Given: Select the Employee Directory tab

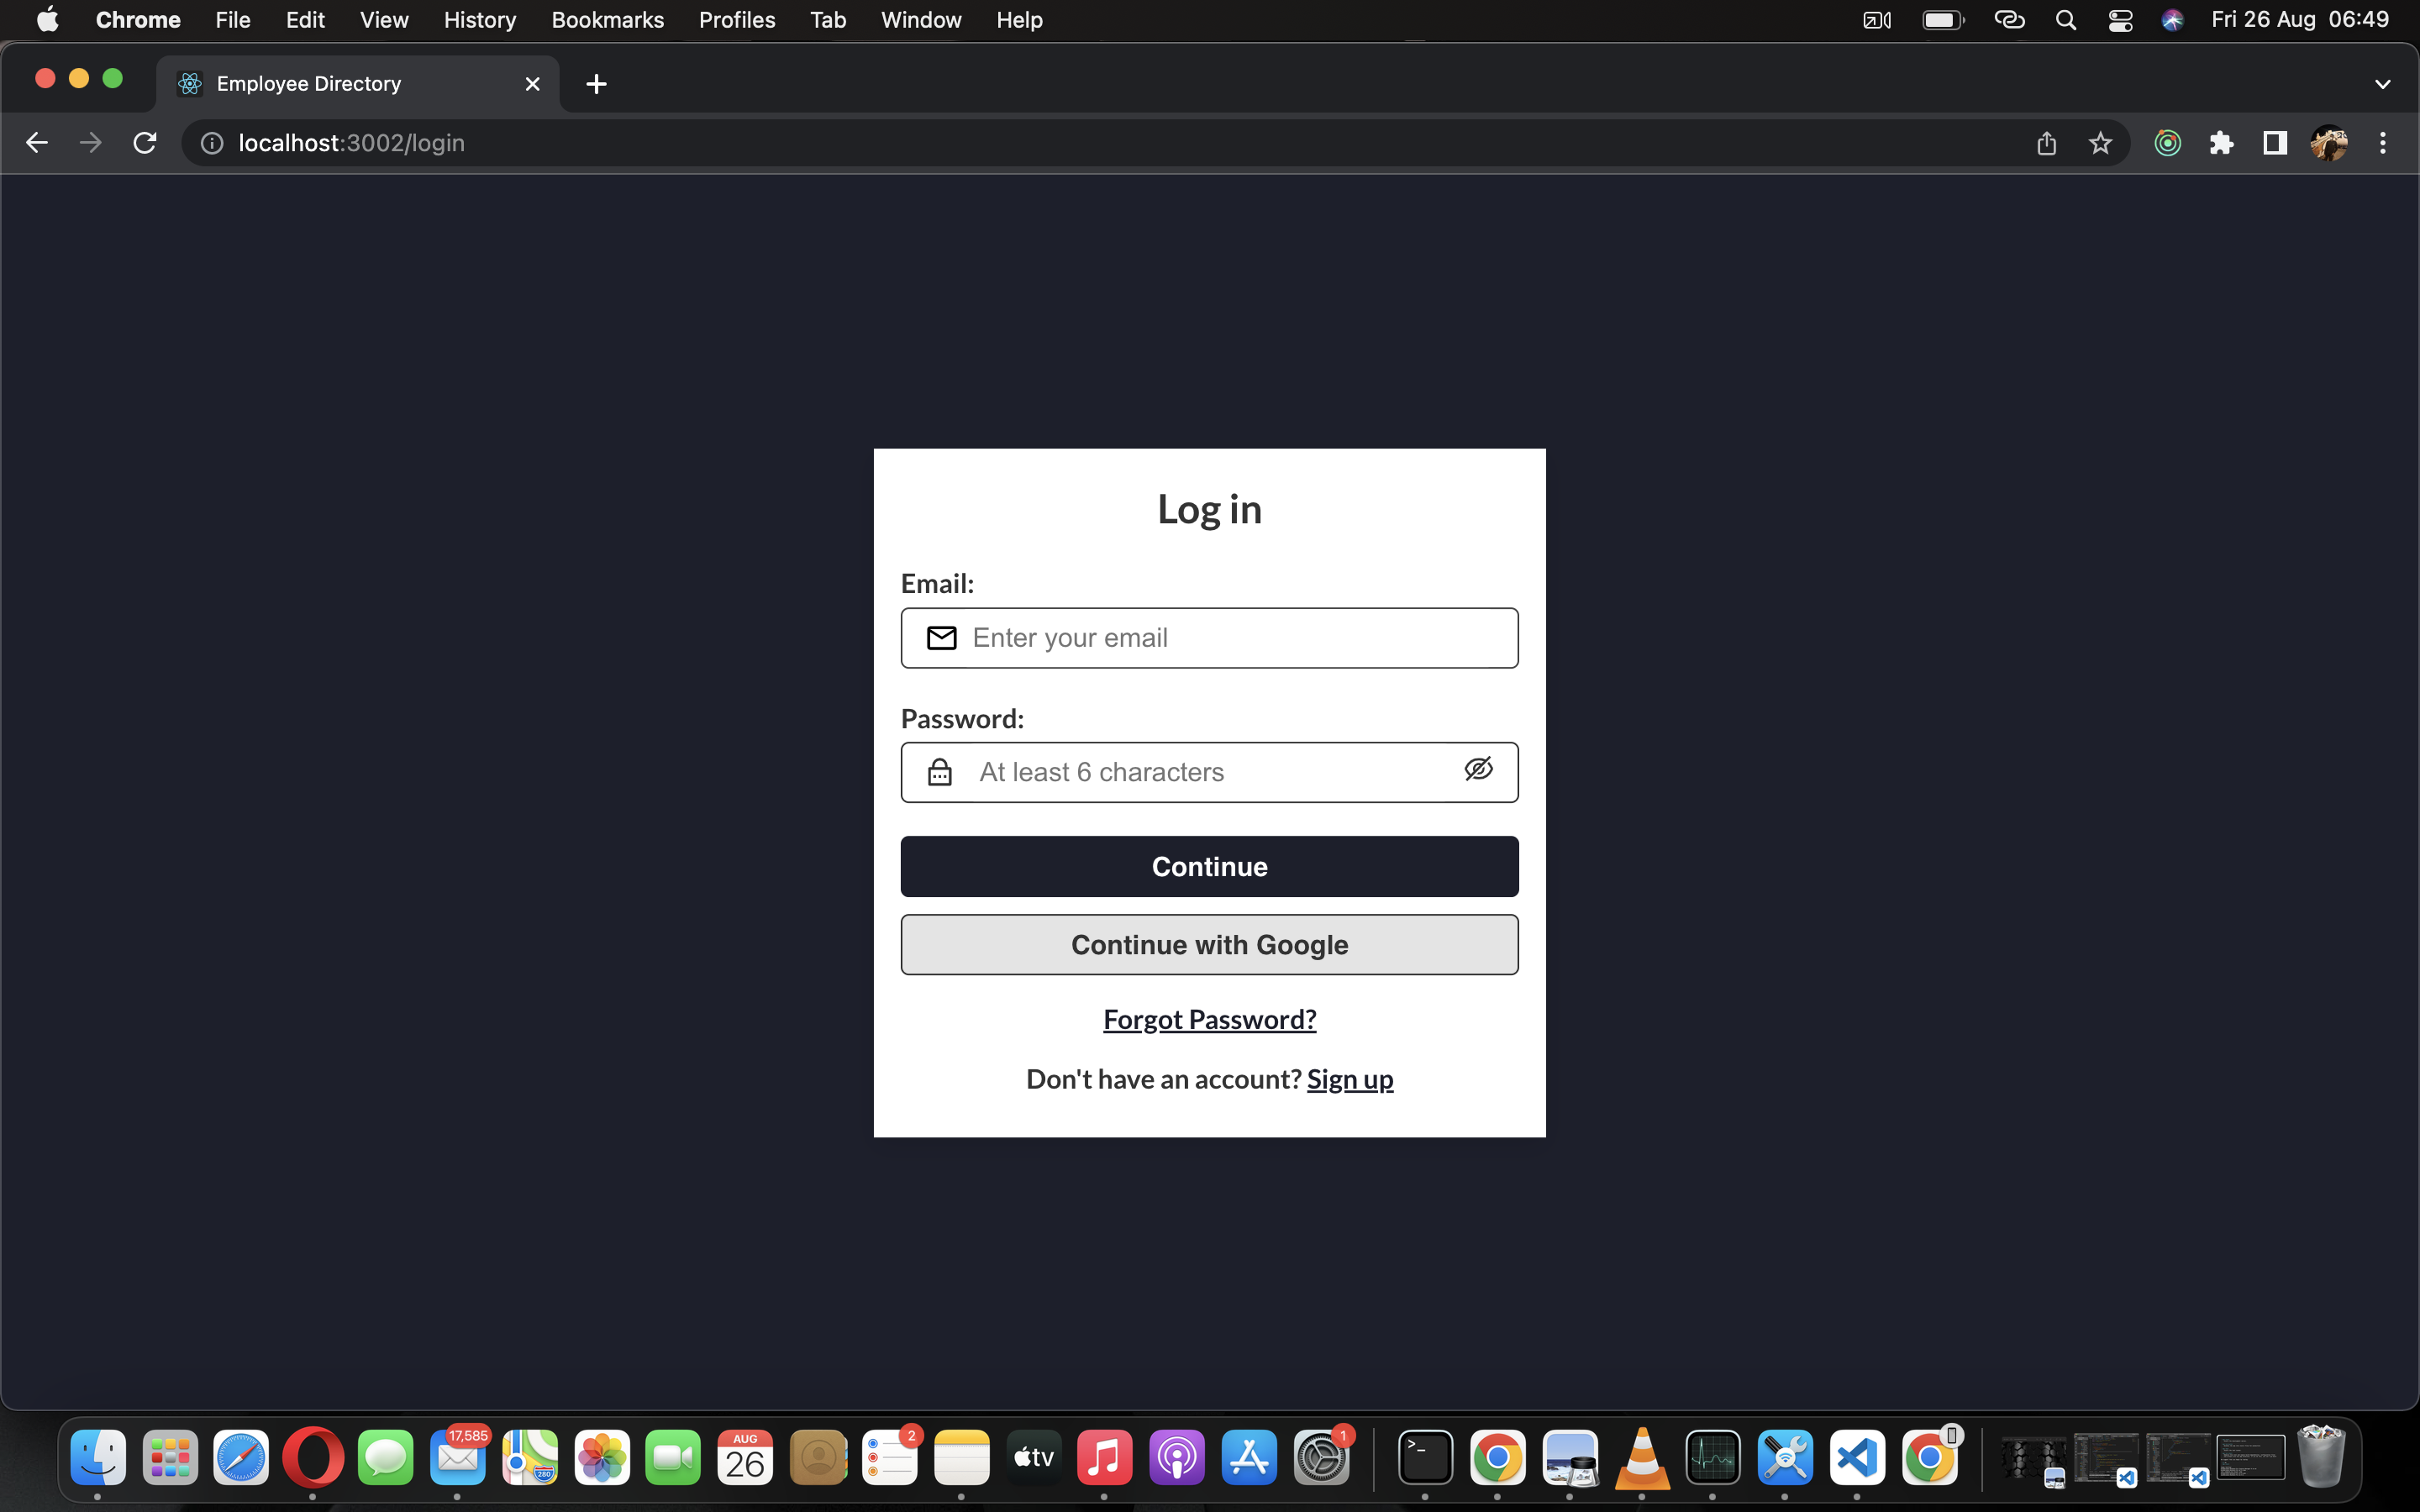Looking at the screenshot, I should (307, 83).
